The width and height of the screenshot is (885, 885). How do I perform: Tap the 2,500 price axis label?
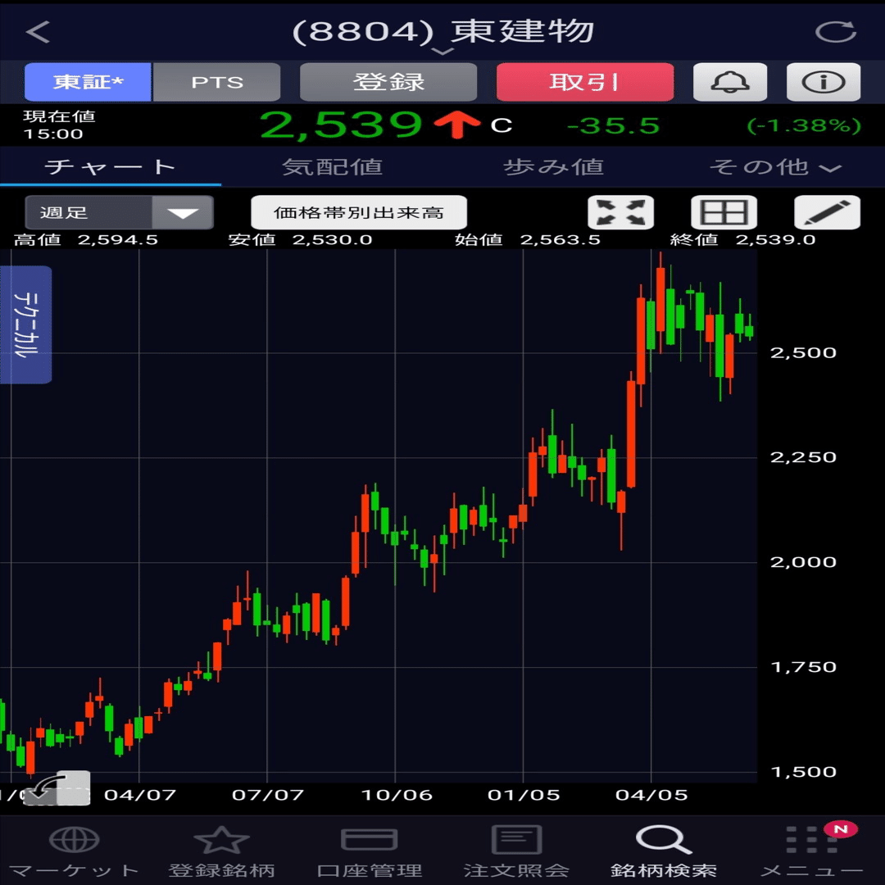tap(803, 352)
